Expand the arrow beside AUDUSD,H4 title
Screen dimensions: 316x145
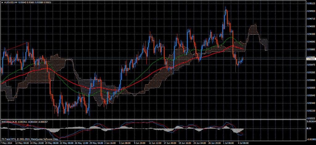[2, 3]
